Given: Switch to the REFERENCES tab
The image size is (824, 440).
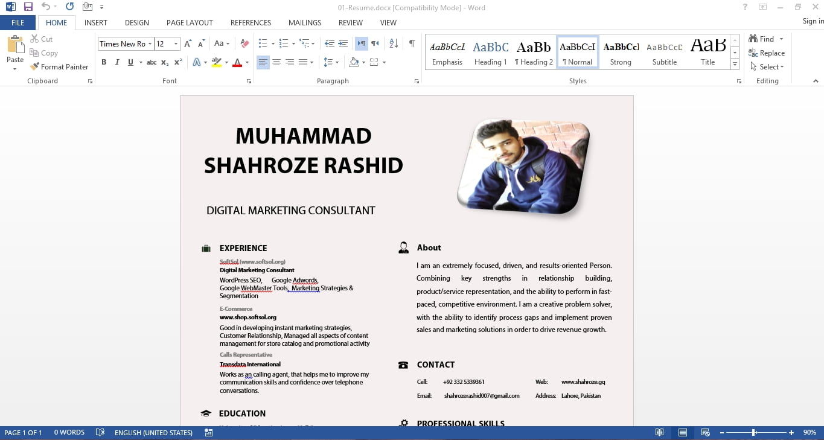Looking at the screenshot, I should 251,22.
